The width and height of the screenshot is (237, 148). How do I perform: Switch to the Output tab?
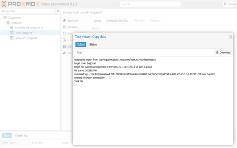tap(81, 45)
